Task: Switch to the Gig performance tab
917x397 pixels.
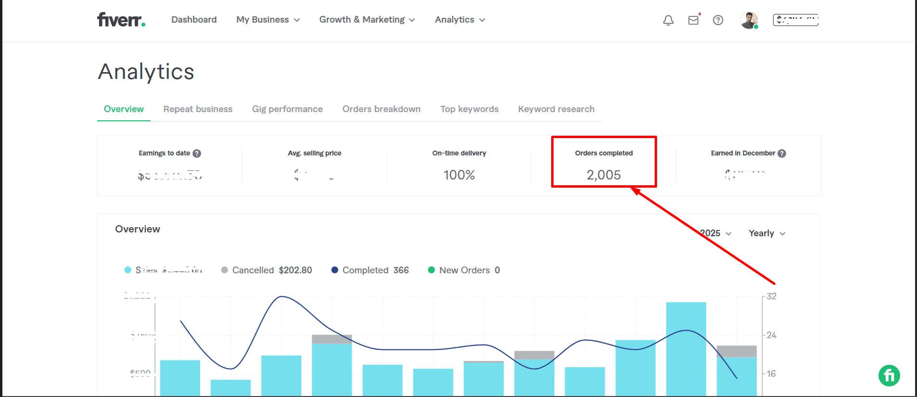Action: (x=287, y=109)
